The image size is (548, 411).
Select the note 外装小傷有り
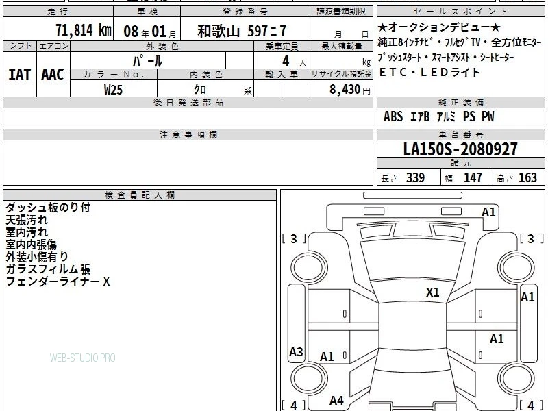37,256
